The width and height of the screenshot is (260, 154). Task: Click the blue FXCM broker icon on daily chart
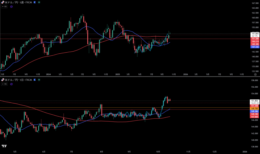click(x=35, y=80)
